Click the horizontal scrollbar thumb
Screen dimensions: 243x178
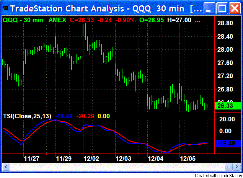click(x=228, y=167)
